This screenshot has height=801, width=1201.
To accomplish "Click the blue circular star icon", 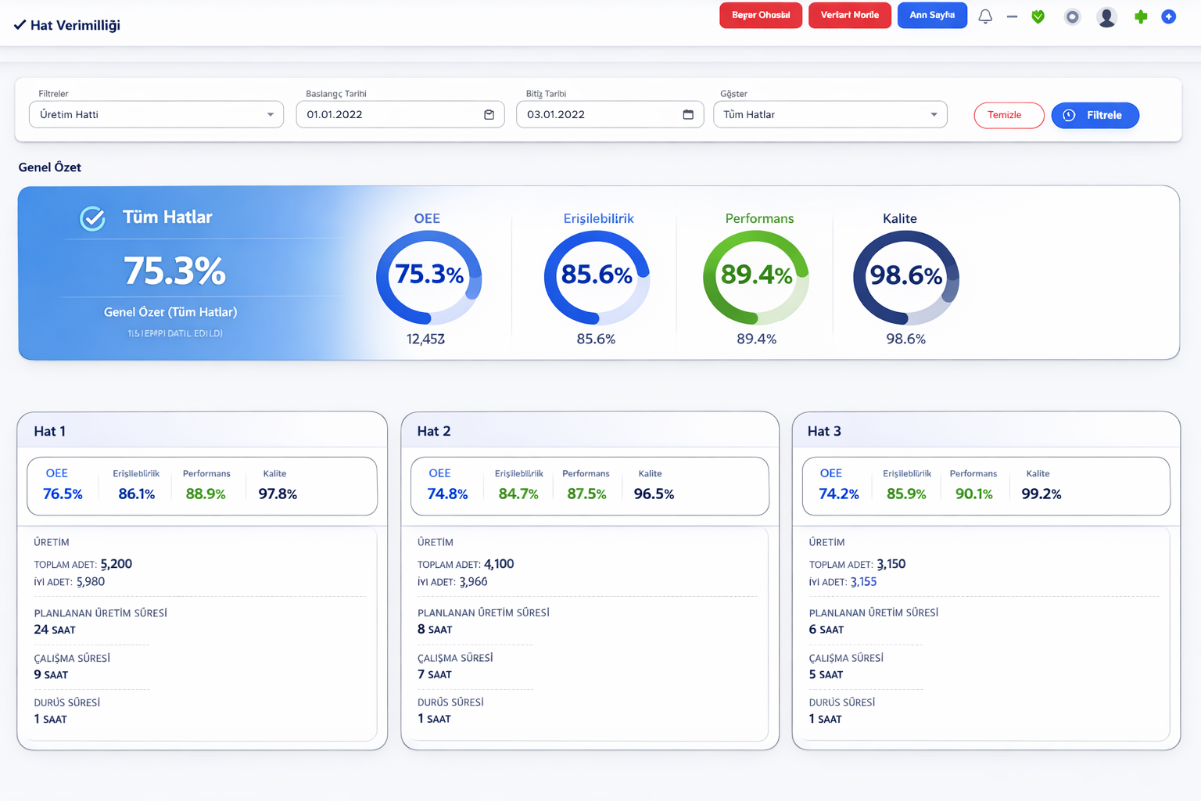I will click(x=1169, y=16).
